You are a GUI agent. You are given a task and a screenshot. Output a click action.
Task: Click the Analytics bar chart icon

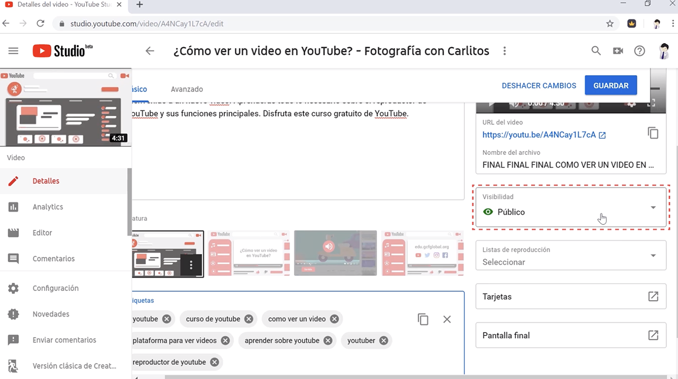13,207
